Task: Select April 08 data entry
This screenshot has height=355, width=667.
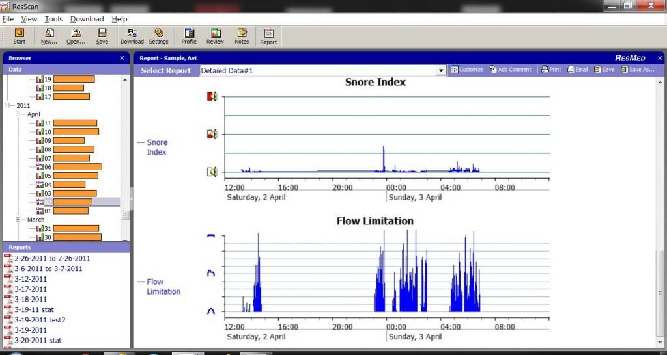Action: 65,150
